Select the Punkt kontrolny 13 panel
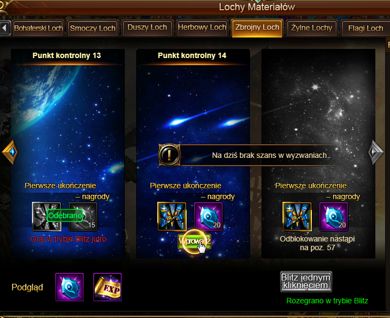Image resolution: width=390 pixels, height=318 pixels. 68,154
